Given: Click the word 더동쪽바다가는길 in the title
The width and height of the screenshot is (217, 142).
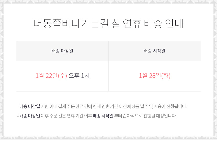Looking at the screenshot, I should click(x=71, y=24).
